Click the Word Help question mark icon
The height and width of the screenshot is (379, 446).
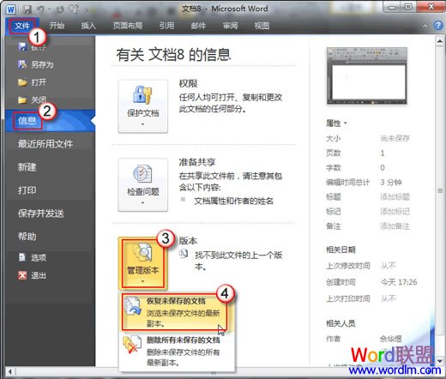(438, 26)
